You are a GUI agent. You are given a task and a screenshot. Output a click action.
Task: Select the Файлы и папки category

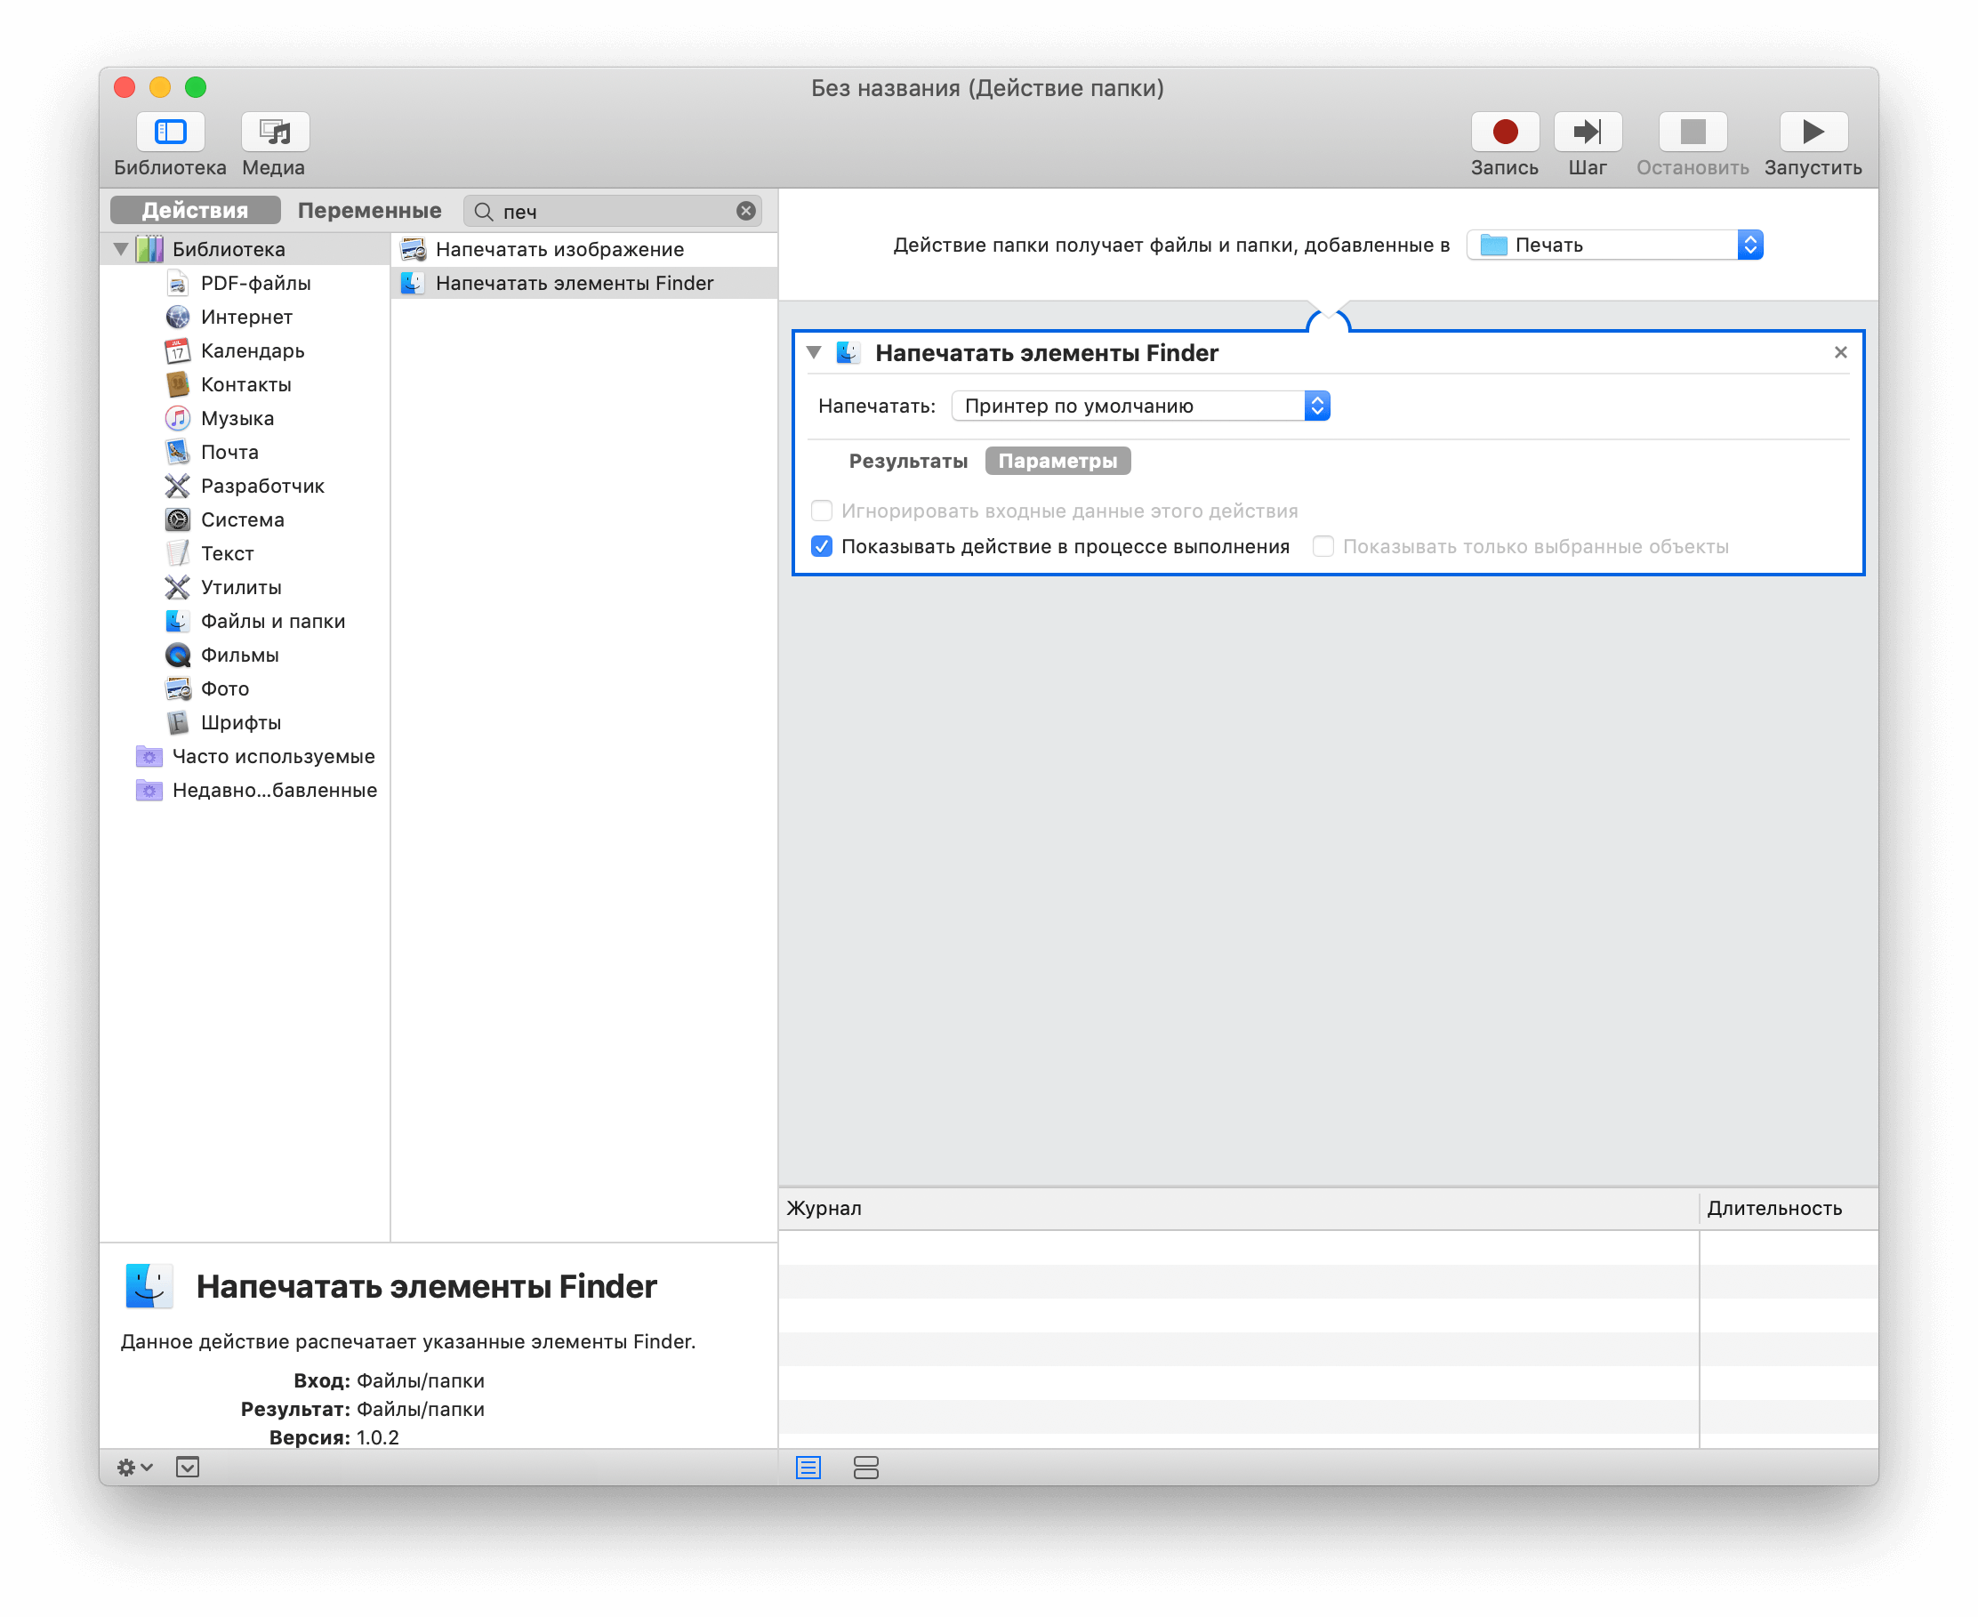point(273,622)
